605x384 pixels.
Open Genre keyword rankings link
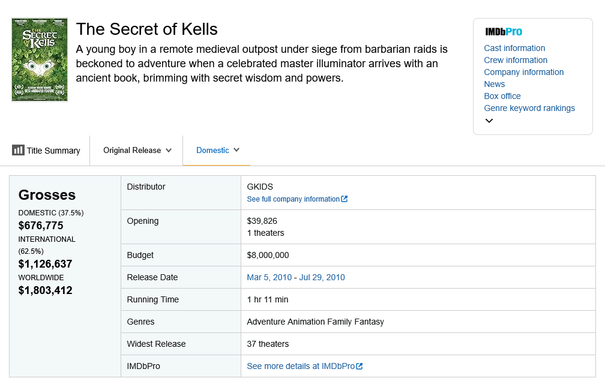tap(529, 108)
